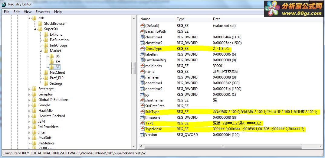This screenshot has height=158, width=325.
Task: Click the Registry Editor title bar icon
Action: tap(4, 4)
